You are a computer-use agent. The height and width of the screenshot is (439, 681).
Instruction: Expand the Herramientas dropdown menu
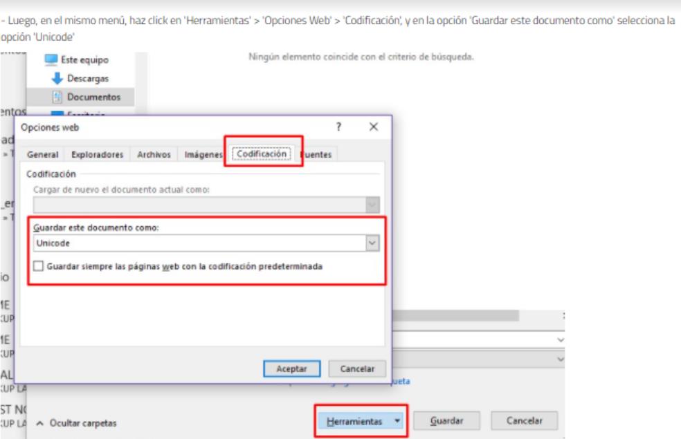398,420
